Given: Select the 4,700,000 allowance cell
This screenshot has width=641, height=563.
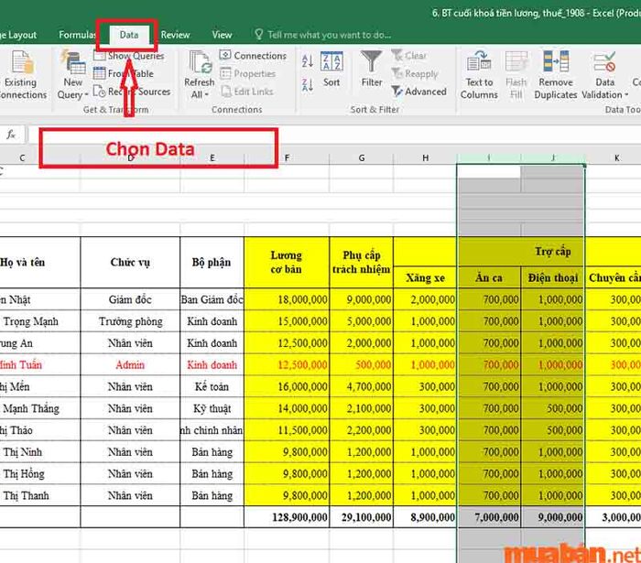Looking at the screenshot, I should tap(362, 386).
